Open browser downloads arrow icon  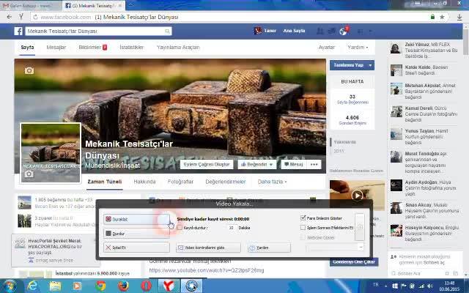459,17
